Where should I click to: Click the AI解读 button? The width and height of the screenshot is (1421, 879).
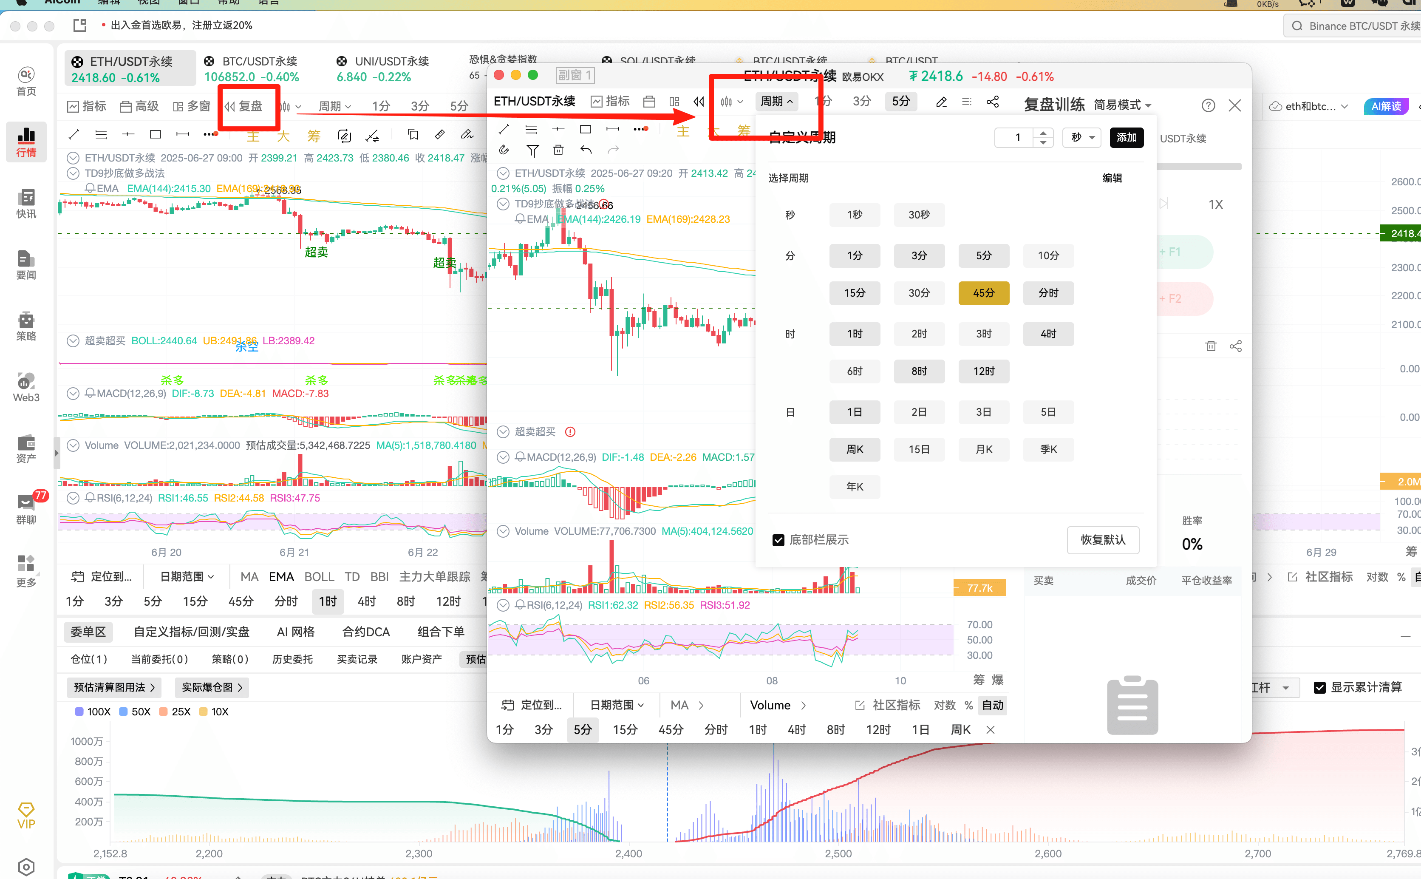pyautogui.click(x=1386, y=106)
